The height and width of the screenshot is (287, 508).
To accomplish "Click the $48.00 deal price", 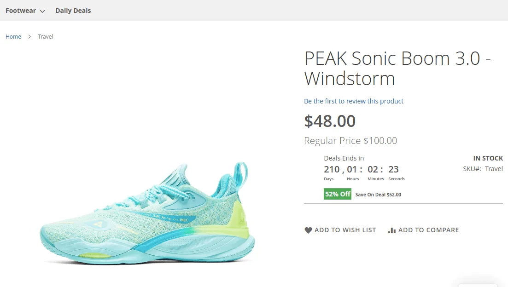I will click(x=330, y=121).
